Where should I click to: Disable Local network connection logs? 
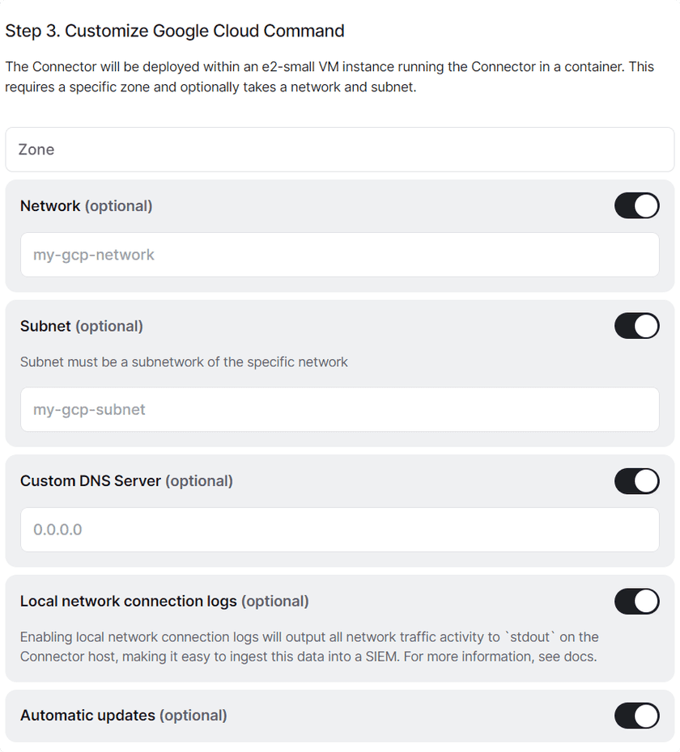coord(636,602)
